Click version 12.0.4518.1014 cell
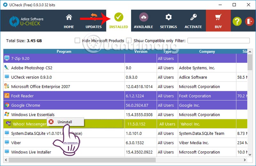Viewport: 256px width, 166px height. coord(140,86)
